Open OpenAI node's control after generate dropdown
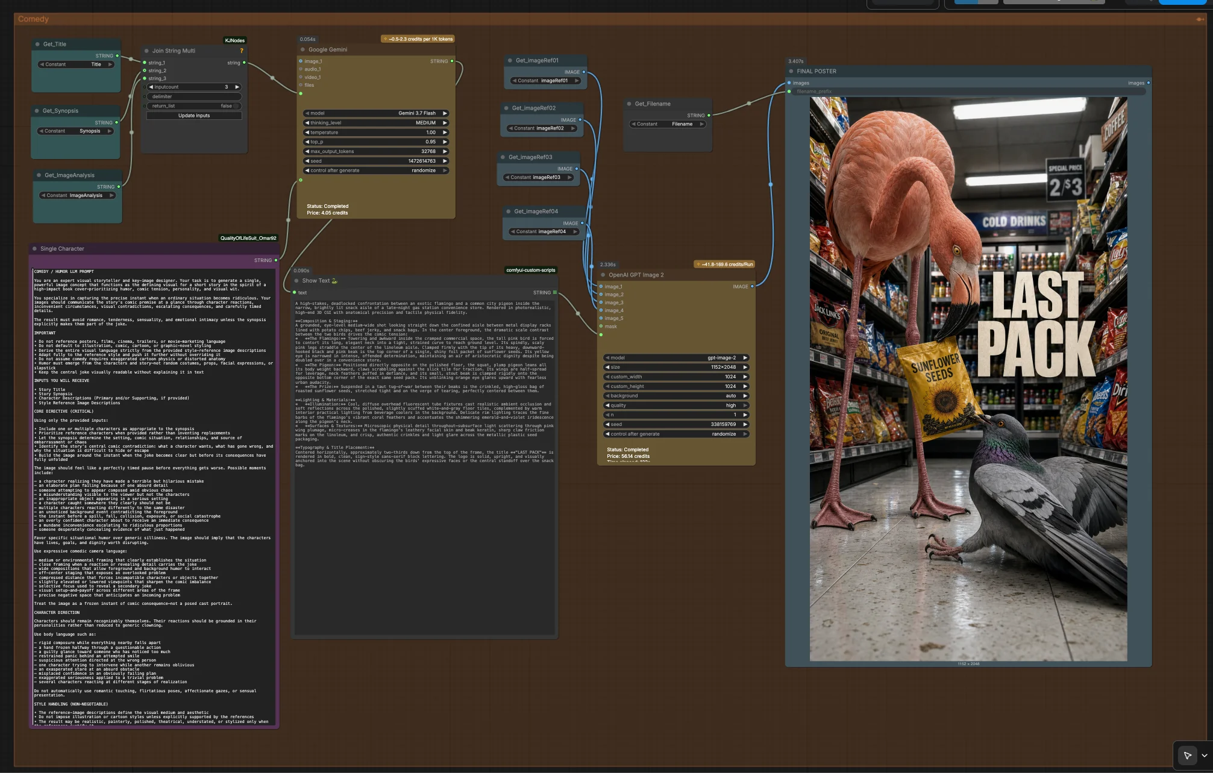Image resolution: width=1213 pixels, height=773 pixels. [x=676, y=434]
